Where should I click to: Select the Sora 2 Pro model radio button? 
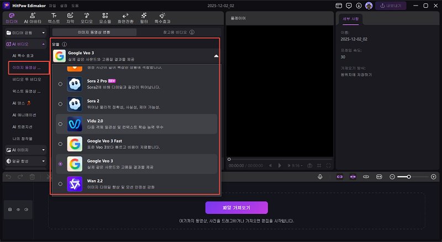(60, 84)
